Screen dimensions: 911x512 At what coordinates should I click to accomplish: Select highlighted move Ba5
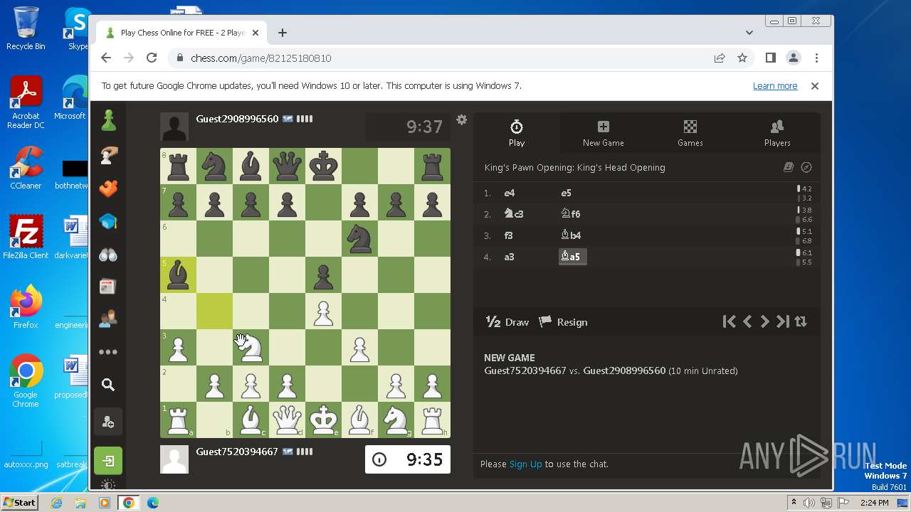click(572, 257)
